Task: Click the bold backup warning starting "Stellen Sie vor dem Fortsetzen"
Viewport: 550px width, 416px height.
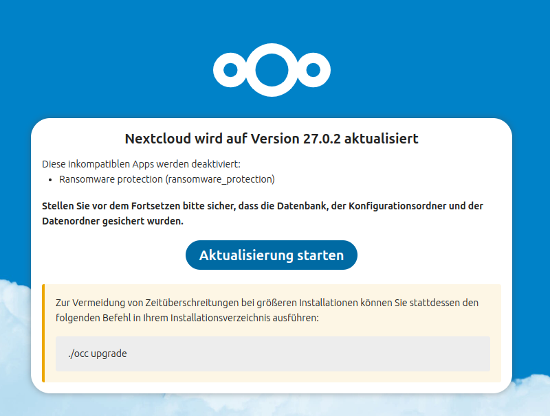Action: pyautogui.click(x=263, y=213)
